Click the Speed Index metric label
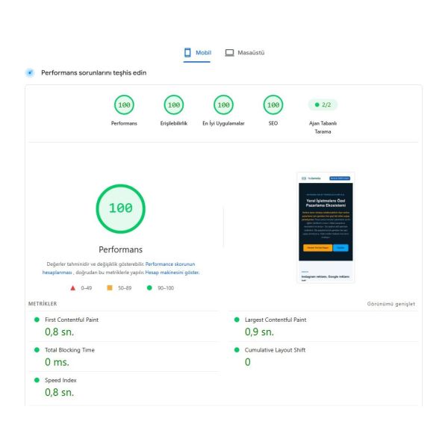 tap(60, 380)
